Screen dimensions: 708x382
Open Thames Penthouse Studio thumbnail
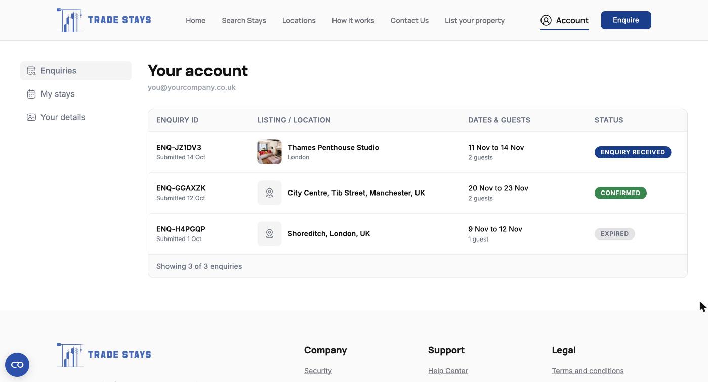pyautogui.click(x=269, y=152)
